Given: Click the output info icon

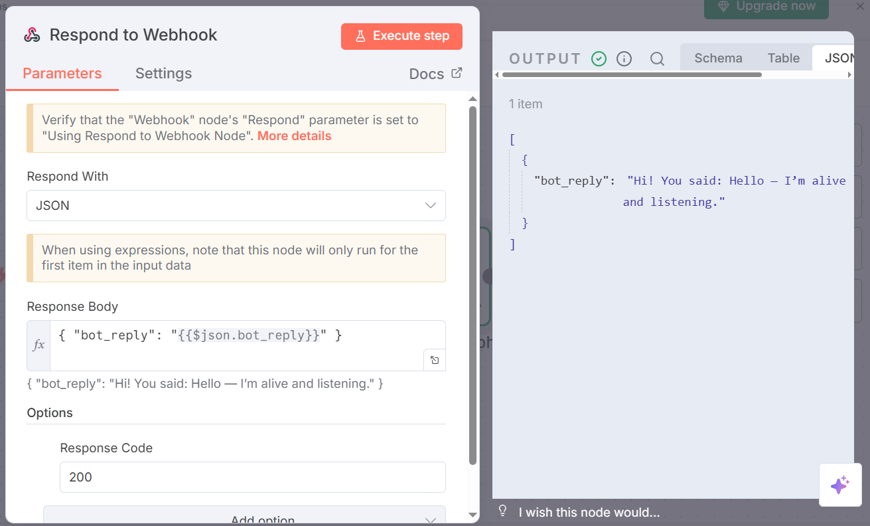Looking at the screenshot, I should (x=624, y=58).
